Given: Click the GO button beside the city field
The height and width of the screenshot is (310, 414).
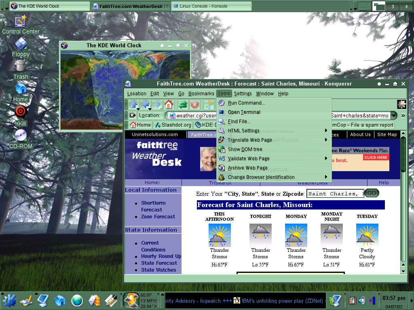Looking at the screenshot, I should tap(372, 193).
